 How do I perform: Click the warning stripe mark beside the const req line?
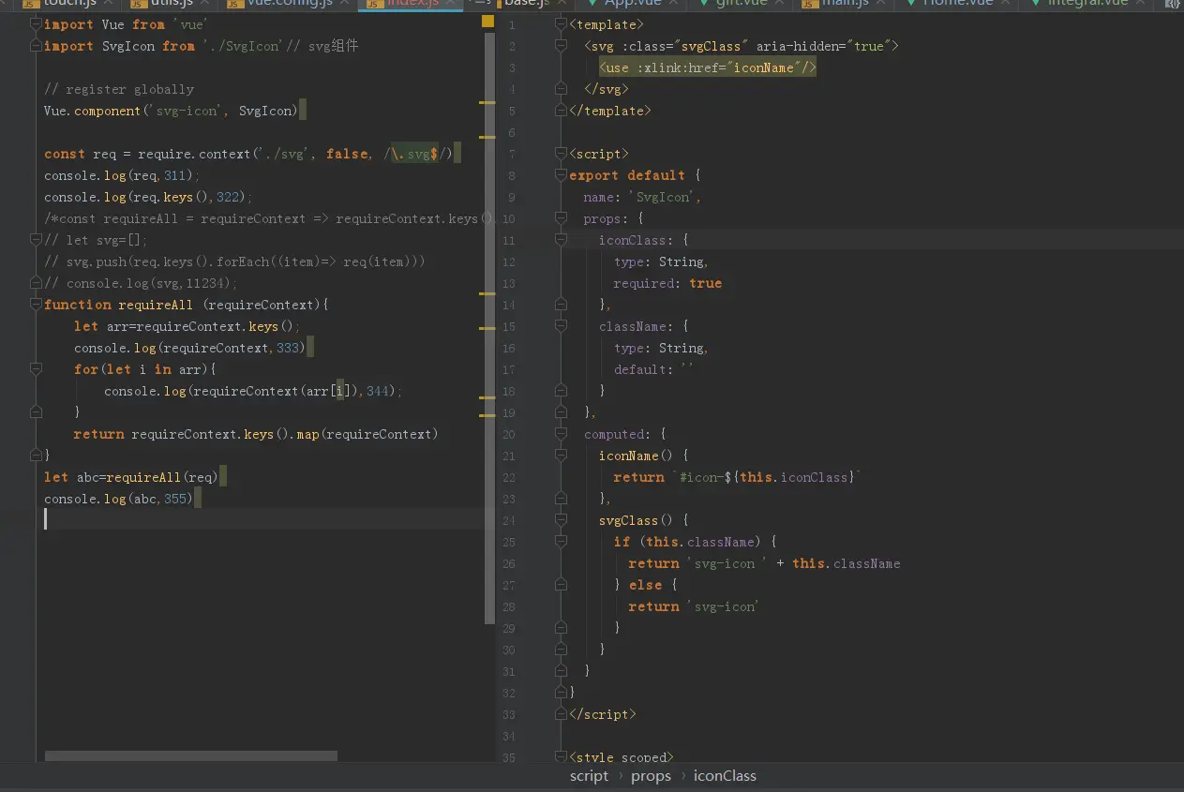(487, 135)
